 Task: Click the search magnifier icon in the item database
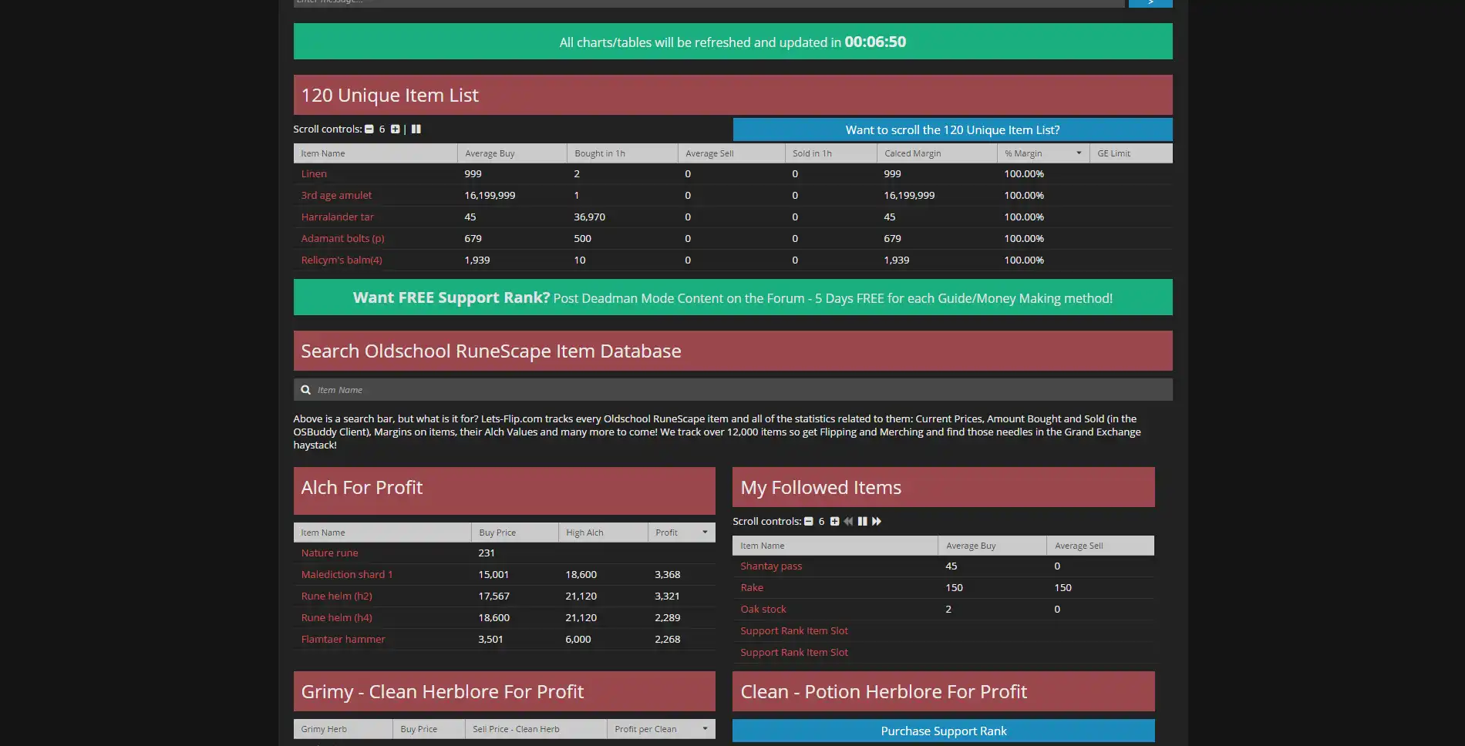[x=307, y=389]
